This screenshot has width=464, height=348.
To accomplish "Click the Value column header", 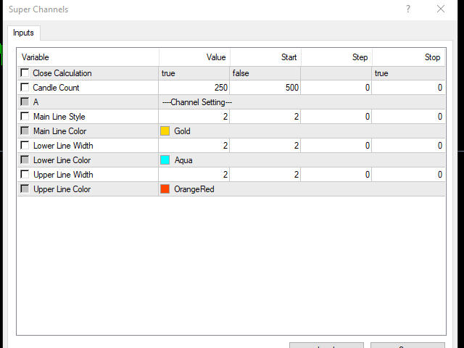I will (x=194, y=57).
